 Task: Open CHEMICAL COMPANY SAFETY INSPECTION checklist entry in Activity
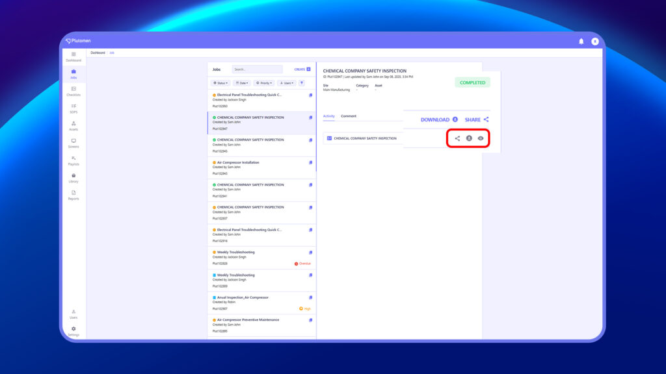pyautogui.click(x=362, y=138)
